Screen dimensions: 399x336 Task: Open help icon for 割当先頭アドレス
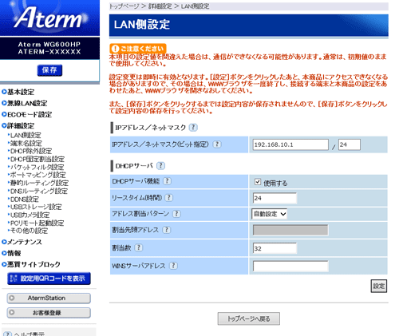point(166,230)
